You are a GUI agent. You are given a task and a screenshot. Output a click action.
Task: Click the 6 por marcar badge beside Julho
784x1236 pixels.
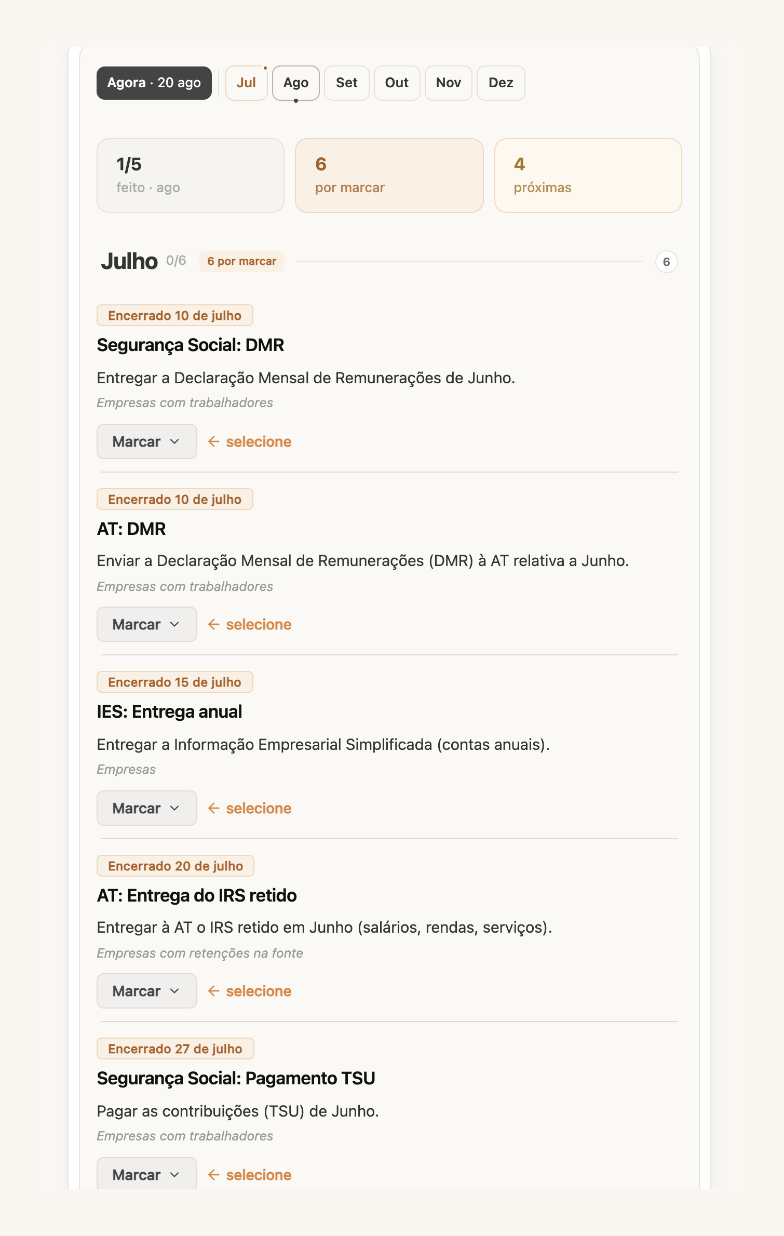point(242,261)
